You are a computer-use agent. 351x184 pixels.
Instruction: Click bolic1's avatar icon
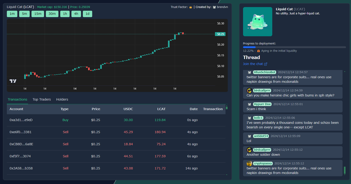[250, 118]
